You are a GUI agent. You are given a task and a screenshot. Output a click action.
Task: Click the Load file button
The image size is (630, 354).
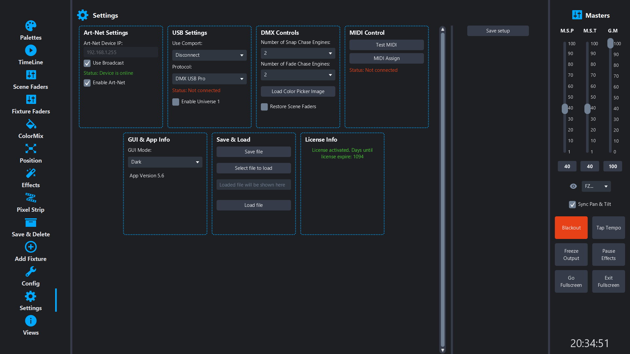coord(254,205)
